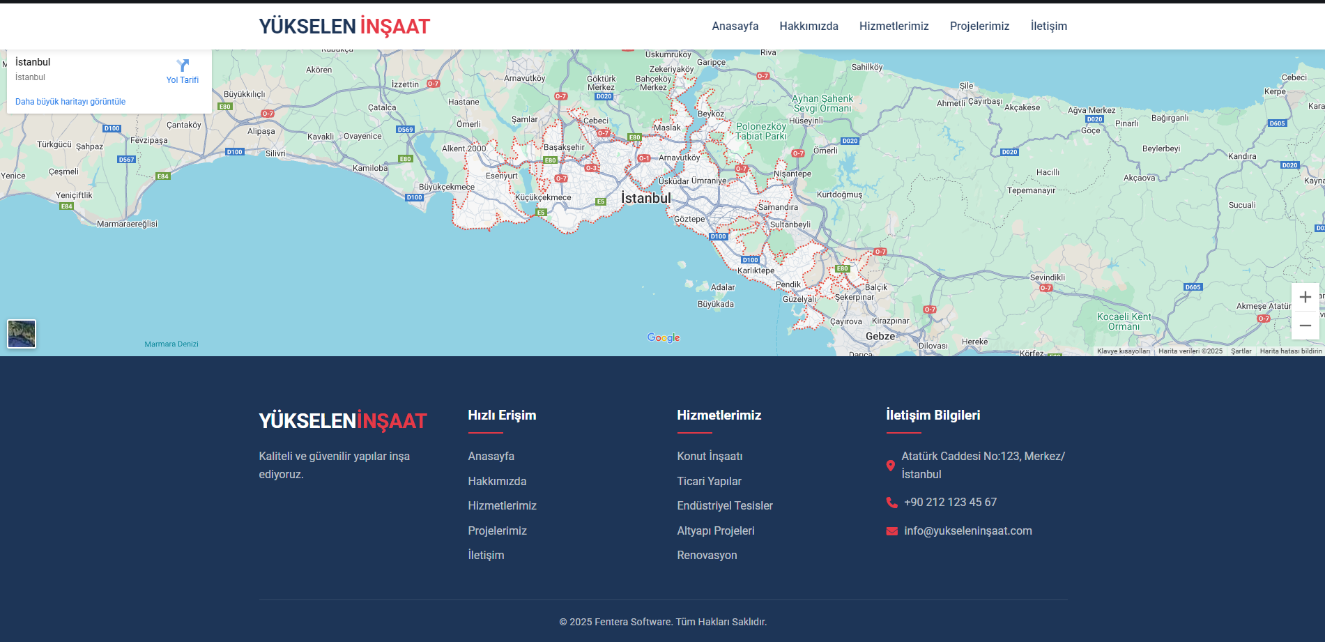Screen dimensions: 1325x642
Task: Open İletişim in the top navigation
Action: click(1048, 26)
